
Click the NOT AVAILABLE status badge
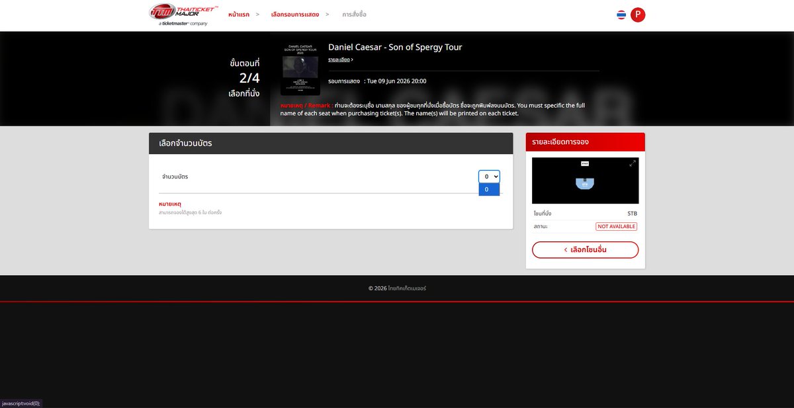point(616,226)
